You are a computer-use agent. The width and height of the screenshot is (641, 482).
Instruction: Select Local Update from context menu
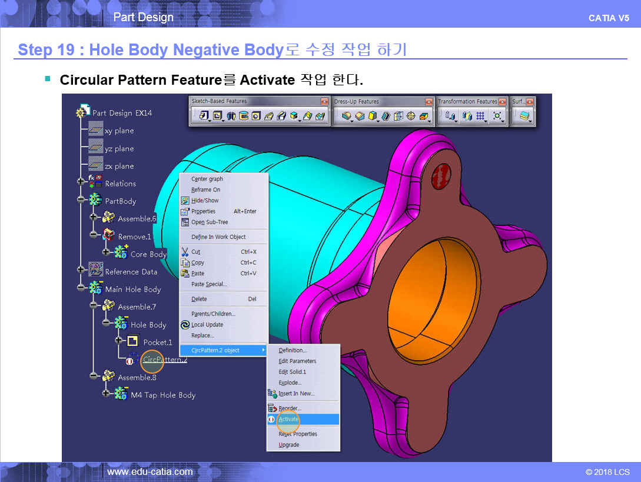(207, 325)
